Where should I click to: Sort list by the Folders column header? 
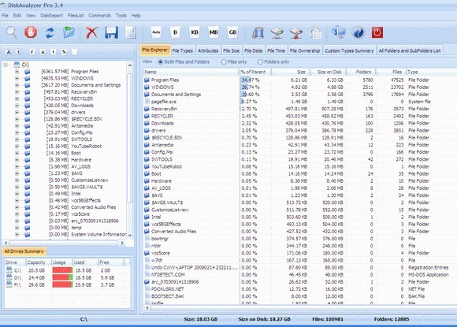point(361,72)
